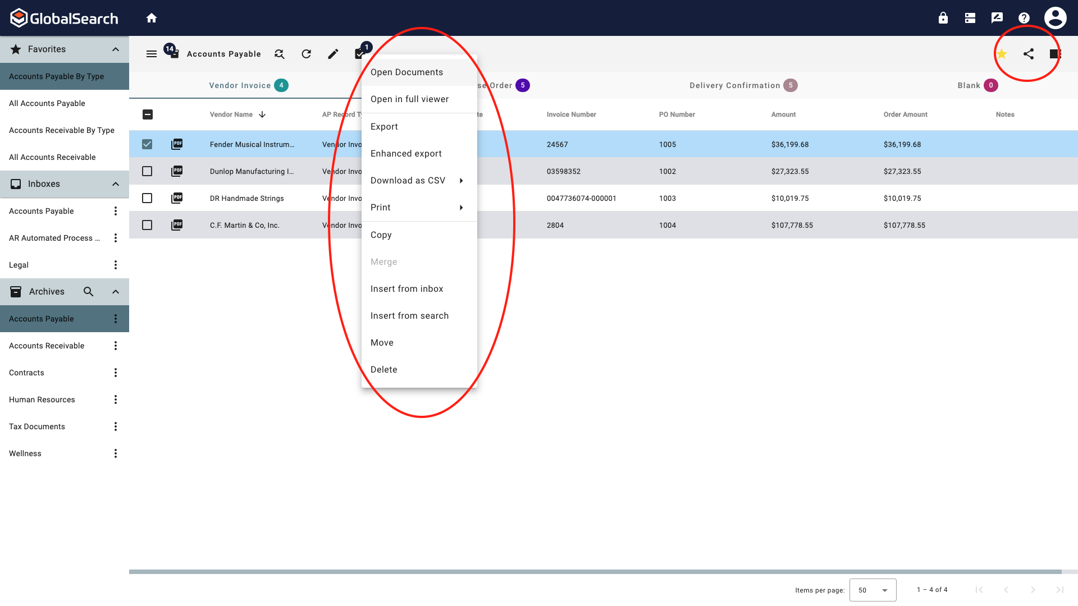Check the Dunlop Manufacturing row checkbox

(147, 171)
